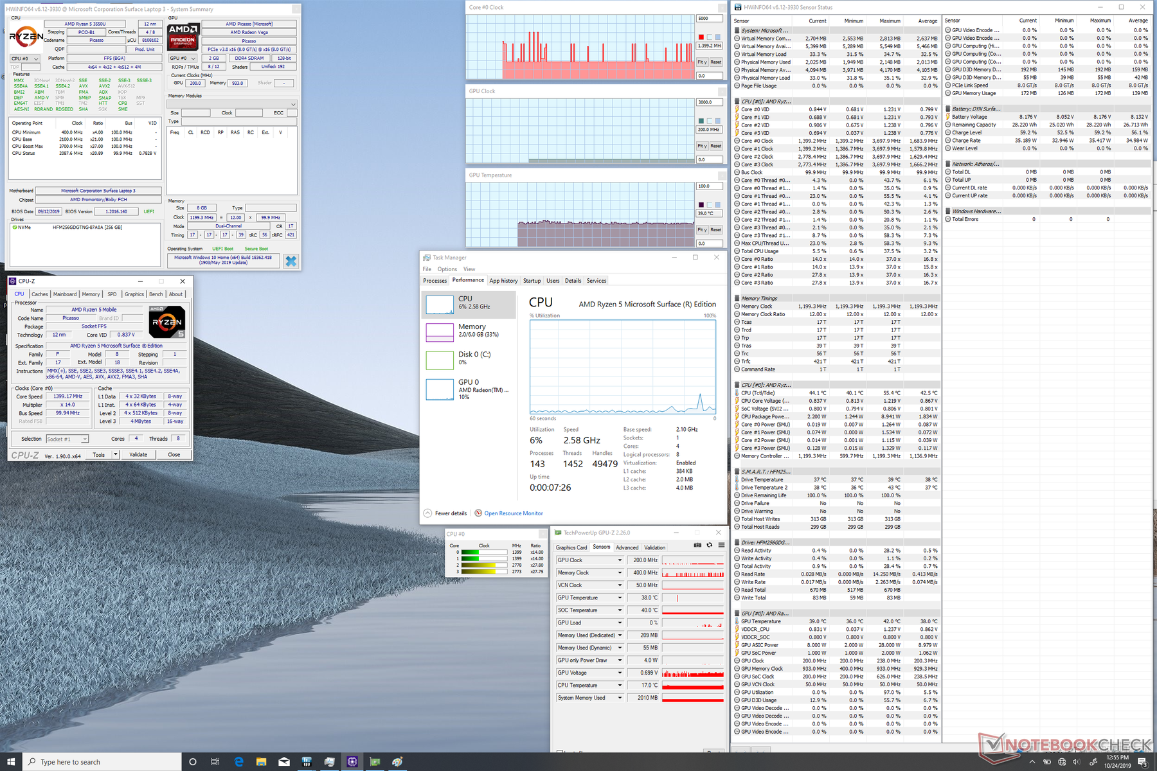Open the GPU-Z hamburger menu
This screenshot has height=771, width=1157.
[x=721, y=545]
